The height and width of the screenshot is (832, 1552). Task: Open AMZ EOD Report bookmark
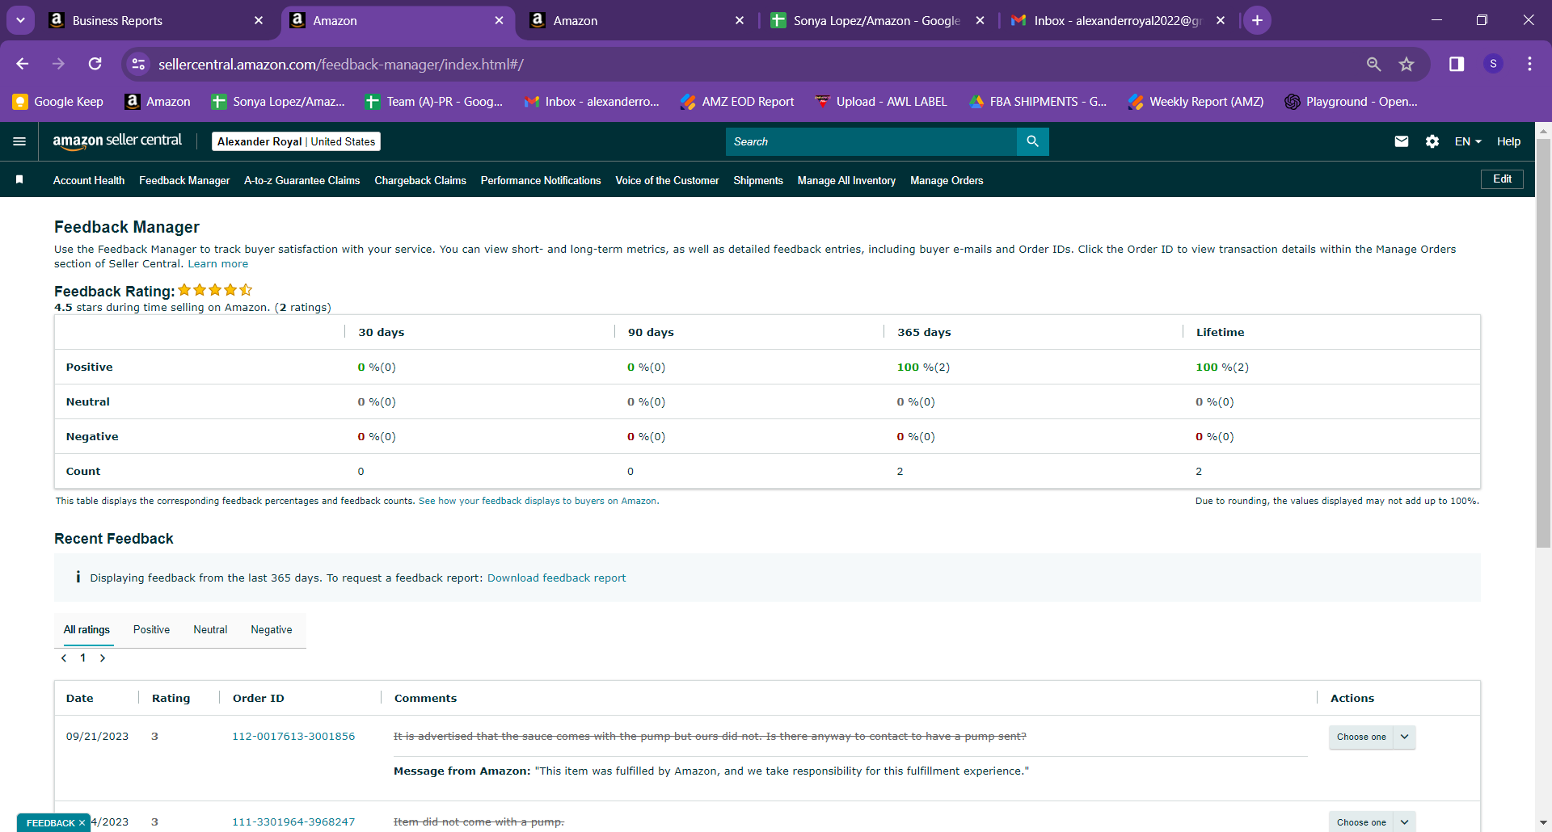[x=737, y=102]
